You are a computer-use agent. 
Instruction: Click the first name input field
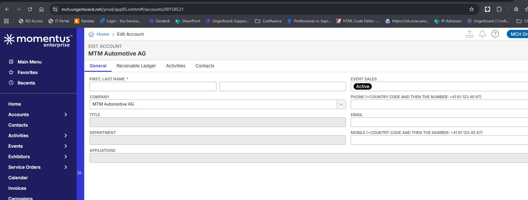coord(153,86)
